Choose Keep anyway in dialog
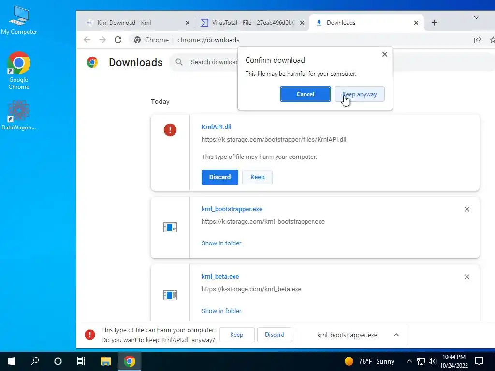The width and height of the screenshot is (495, 371). (360, 94)
